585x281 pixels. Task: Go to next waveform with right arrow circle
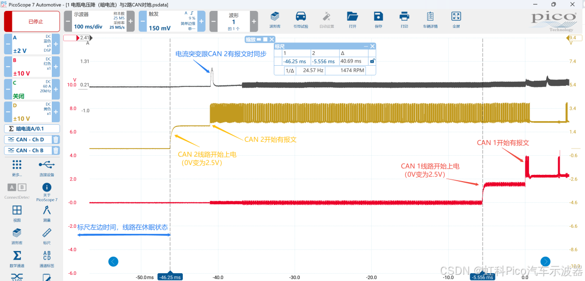click(x=546, y=262)
